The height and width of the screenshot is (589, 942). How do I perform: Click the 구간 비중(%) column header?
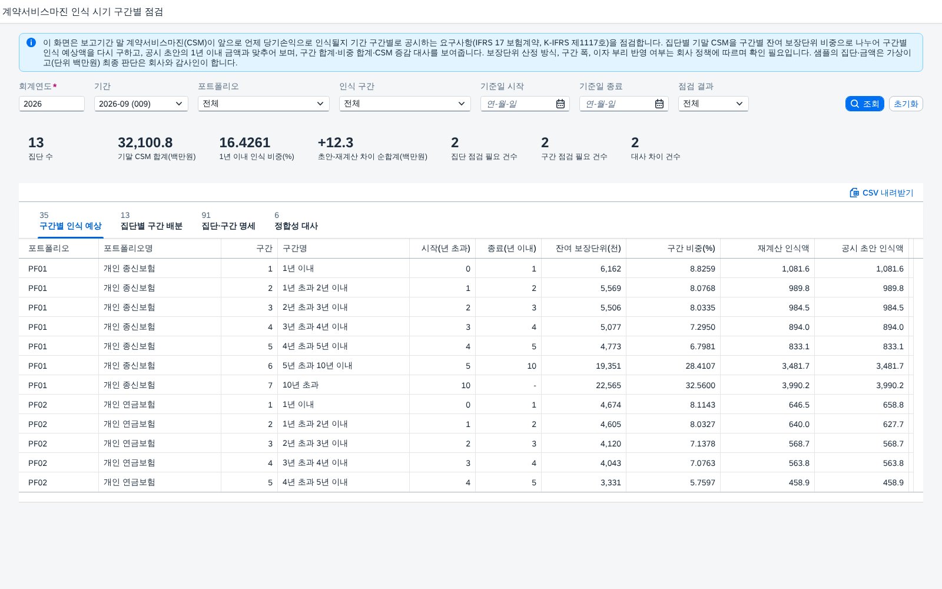click(674, 249)
